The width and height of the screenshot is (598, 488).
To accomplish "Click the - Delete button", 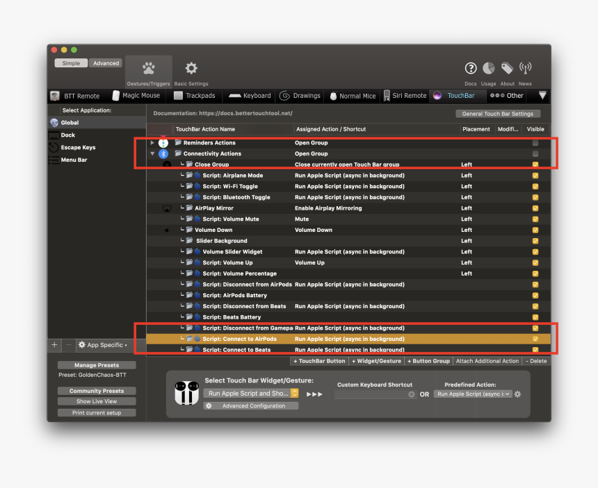I will tap(536, 361).
